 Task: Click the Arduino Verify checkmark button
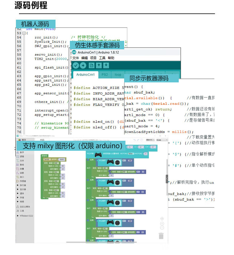[x=75, y=66]
